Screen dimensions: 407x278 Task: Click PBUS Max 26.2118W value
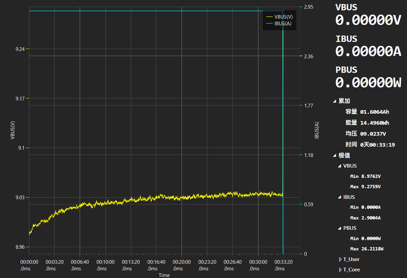372,249
